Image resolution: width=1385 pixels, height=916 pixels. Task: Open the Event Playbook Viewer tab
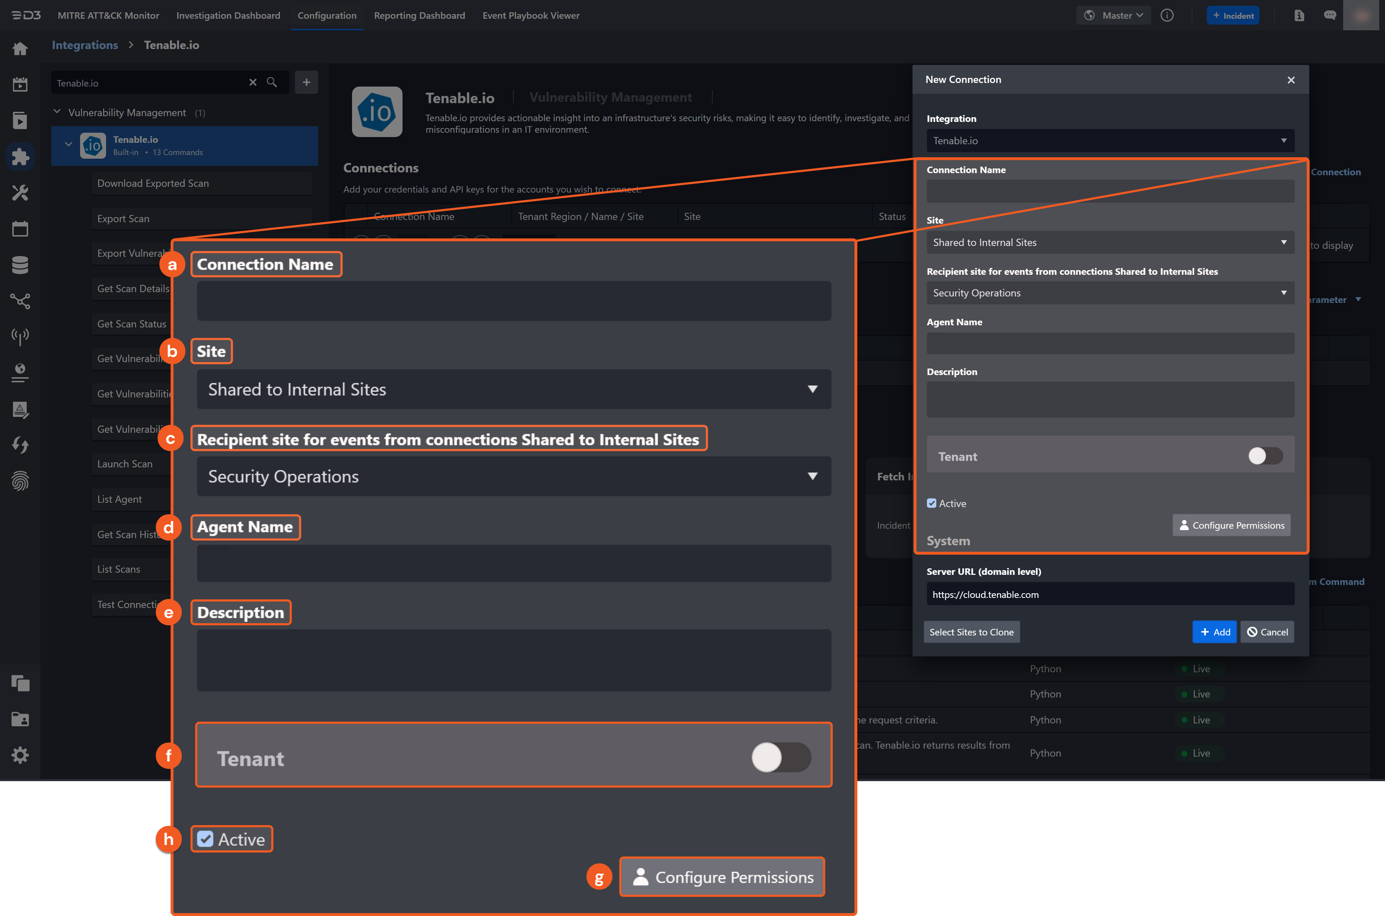click(531, 16)
